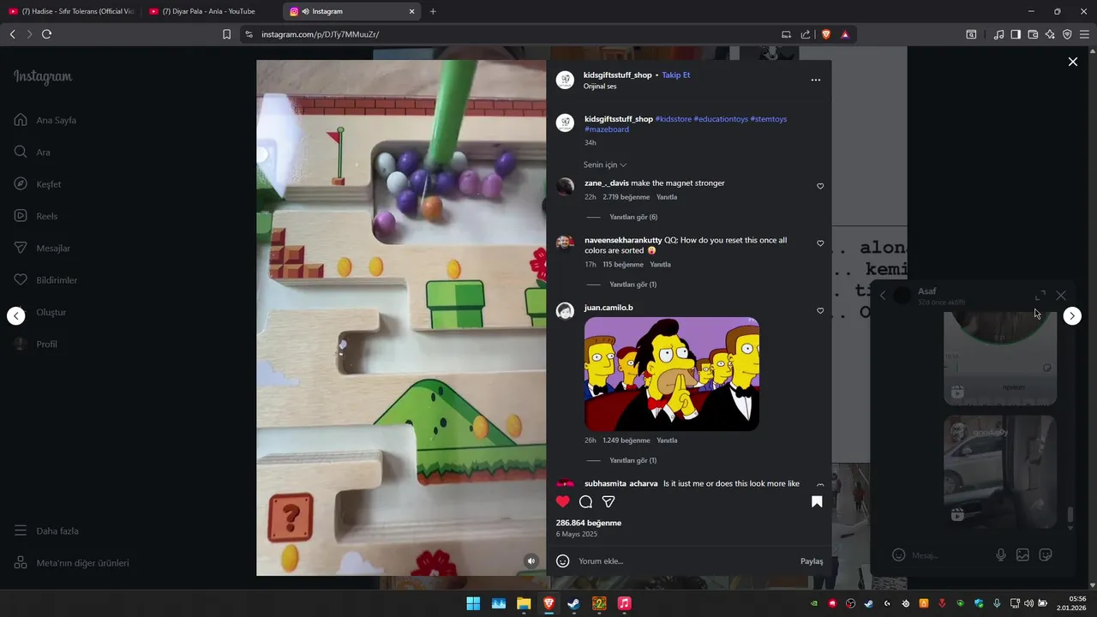Expand replies under naveensekharankutty's comment
This screenshot has width=1097, height=617.
633,285
